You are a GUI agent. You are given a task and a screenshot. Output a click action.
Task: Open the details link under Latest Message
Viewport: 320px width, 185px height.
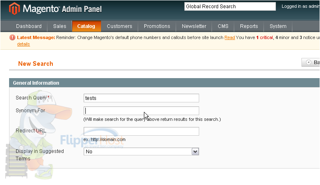(x=24, y=44)
